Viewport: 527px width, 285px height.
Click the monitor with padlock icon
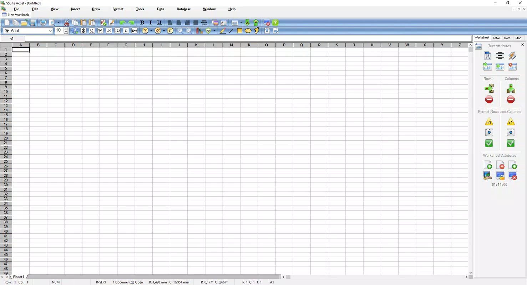pyautogui.click(x=500, y=176)
